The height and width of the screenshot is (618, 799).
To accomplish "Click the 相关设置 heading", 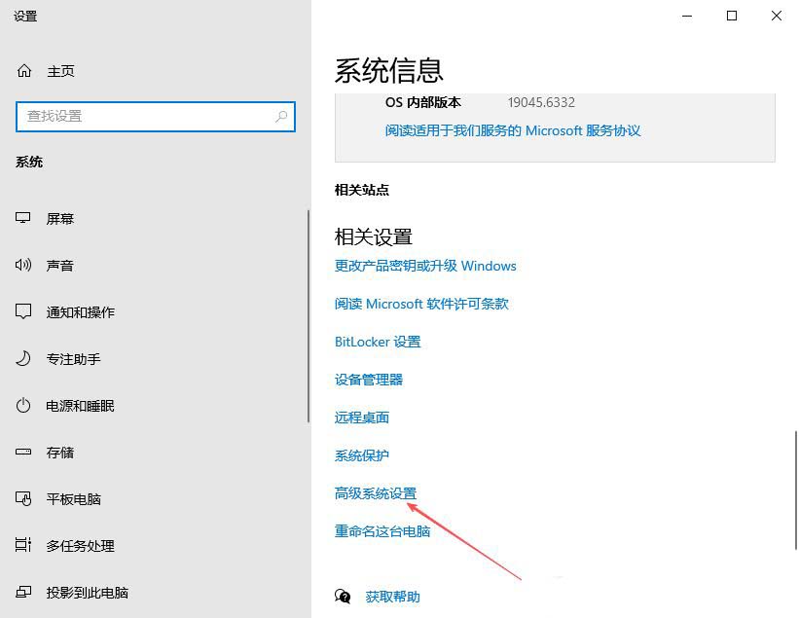I will point(374,236).
